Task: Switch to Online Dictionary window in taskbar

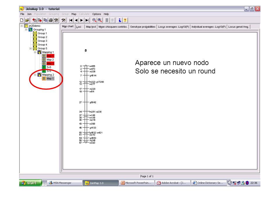Action: (x=209, y=183)
